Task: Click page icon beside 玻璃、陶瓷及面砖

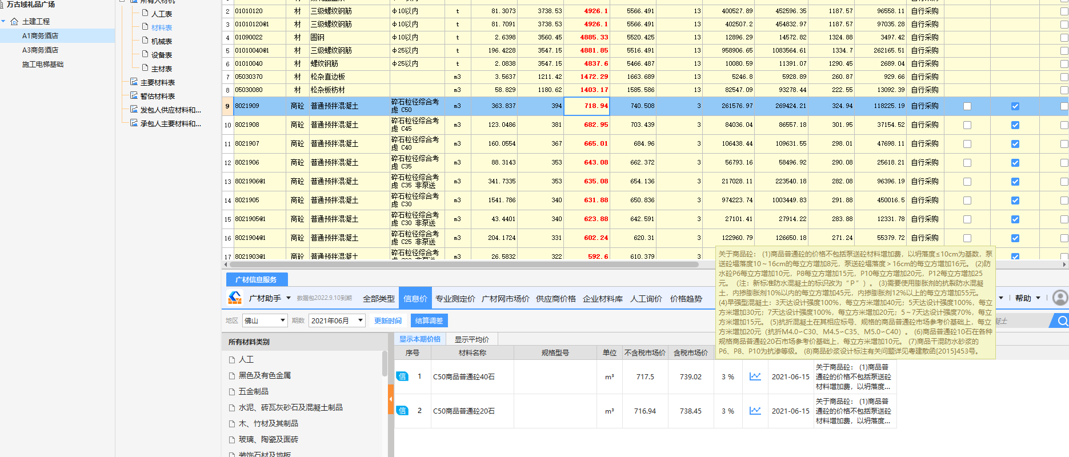Action: (231, 440)
